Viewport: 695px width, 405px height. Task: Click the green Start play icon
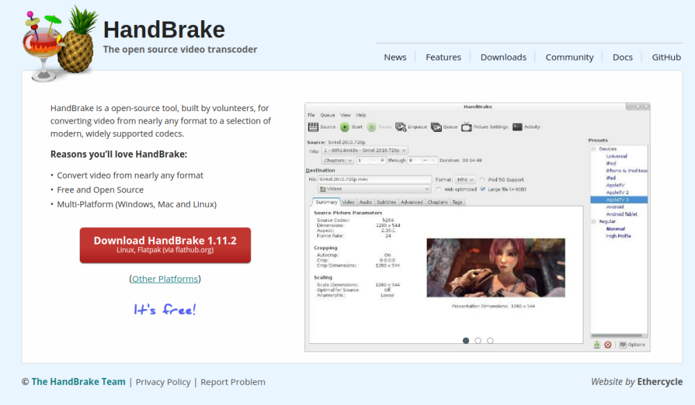click(345, 127)
